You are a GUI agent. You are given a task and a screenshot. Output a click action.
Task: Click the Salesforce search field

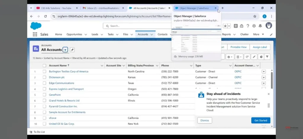point(136,26)
